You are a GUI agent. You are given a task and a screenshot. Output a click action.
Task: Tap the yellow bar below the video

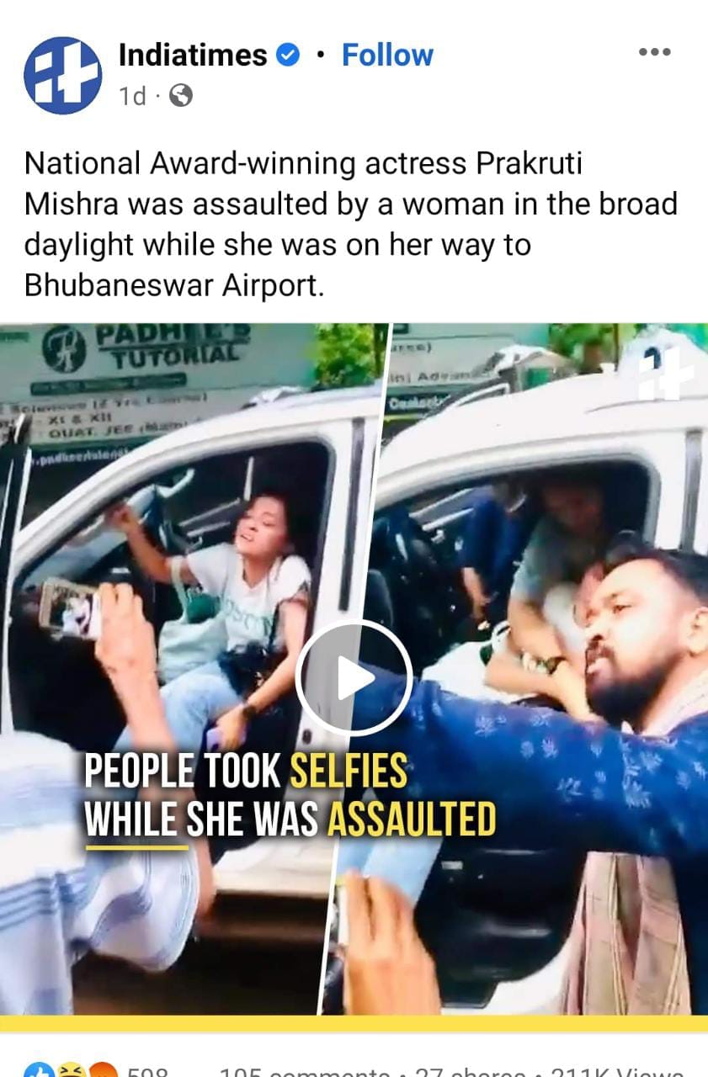[x=354, y=1023]
